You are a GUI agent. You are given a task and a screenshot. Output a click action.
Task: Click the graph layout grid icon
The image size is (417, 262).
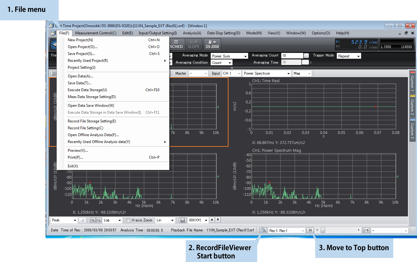point(54,73)
